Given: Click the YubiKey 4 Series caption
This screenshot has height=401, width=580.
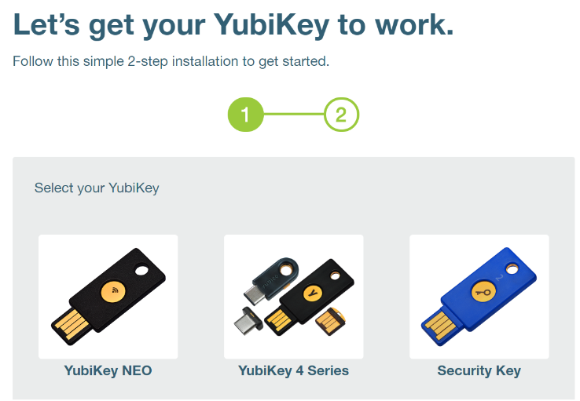Looking at the screenshot, I should click(294, 370).
